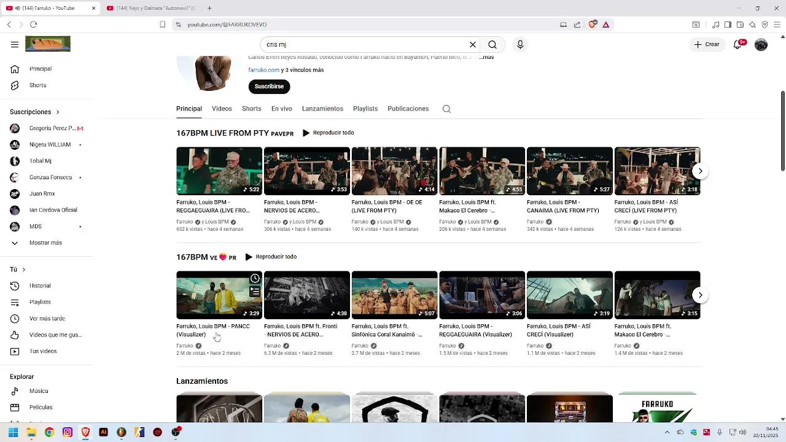Open Sinfónica Coral Kanaimö 5:07 thumbnail
This screenshot has width=786, height=442.
[x=394, y=295]
